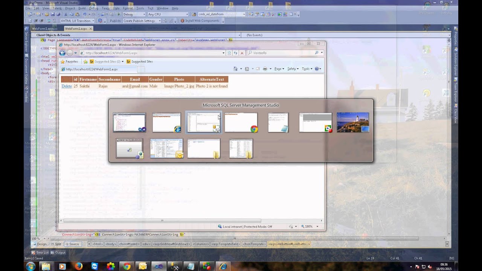Viewport: 482px width, 271px height.
Task: Select localhost WebForm1.aspx IE tab
Action: [x=98, y=69]
